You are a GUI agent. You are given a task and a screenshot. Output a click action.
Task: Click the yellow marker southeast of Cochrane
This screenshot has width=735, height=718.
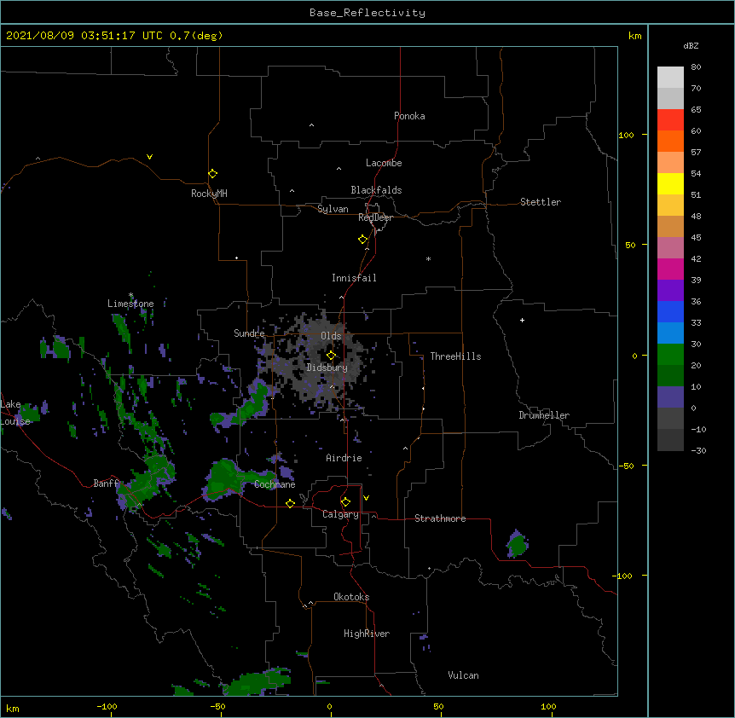pyautogui.click(x=290, y=503)
